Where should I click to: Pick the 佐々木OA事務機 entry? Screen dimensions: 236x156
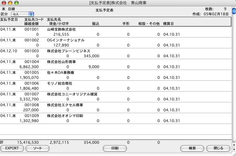61,73
